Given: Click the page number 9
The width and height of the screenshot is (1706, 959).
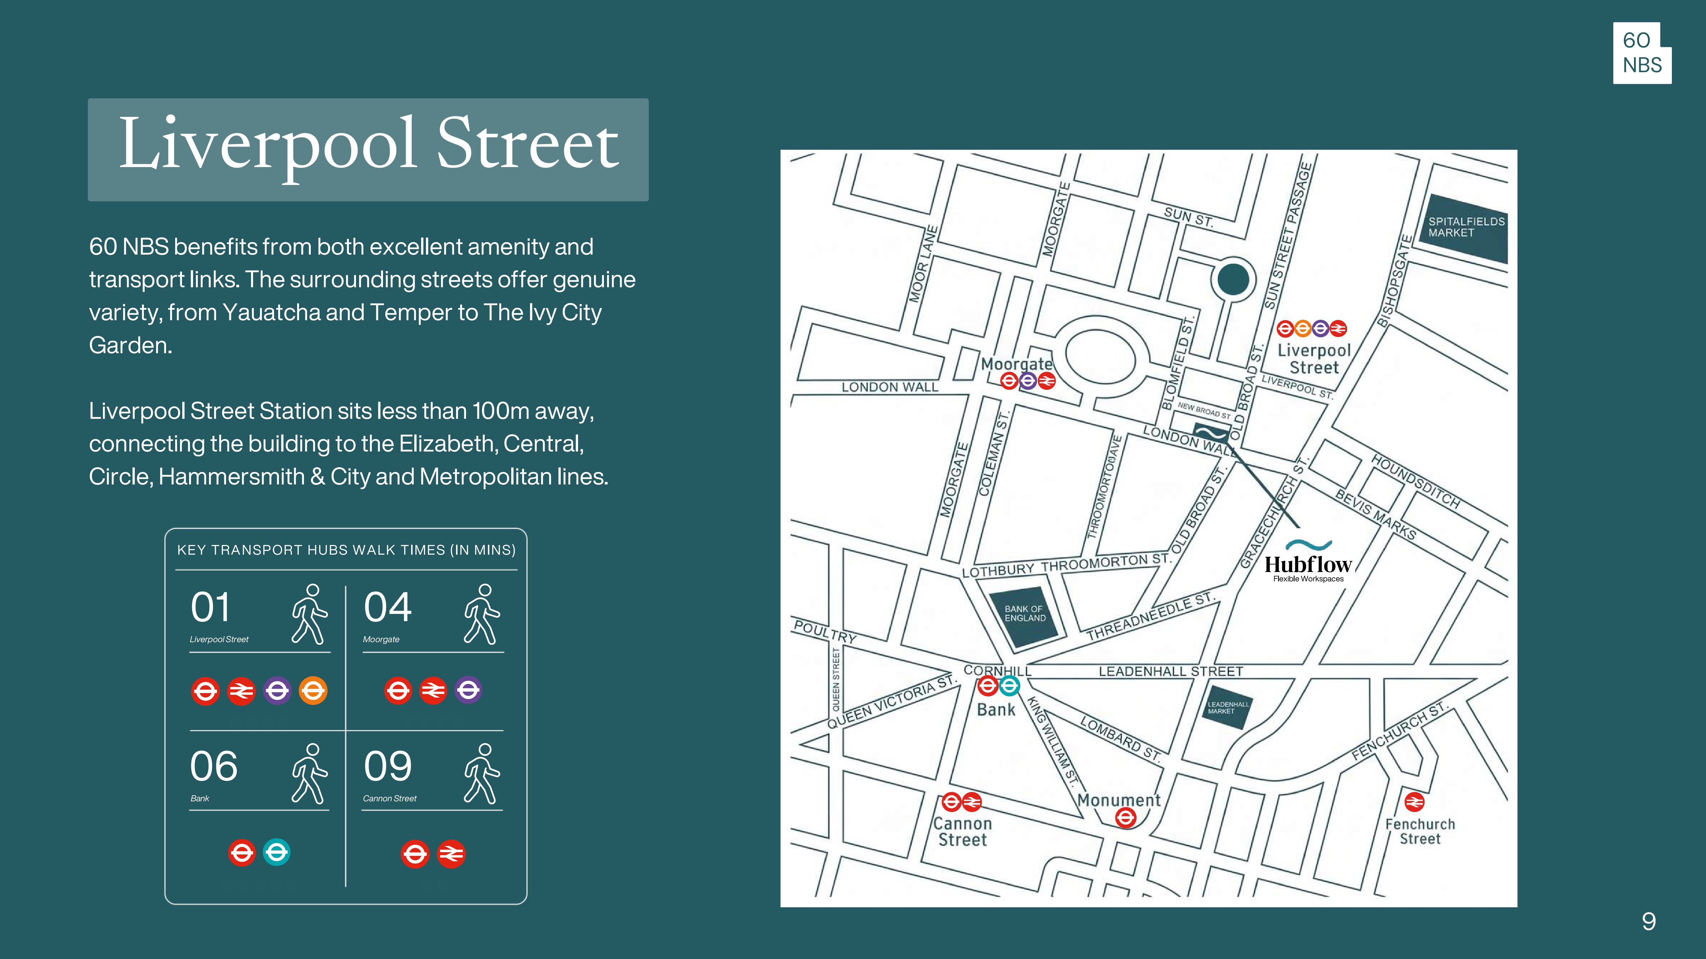Looking at the screenshot, I should point(1649,921).
